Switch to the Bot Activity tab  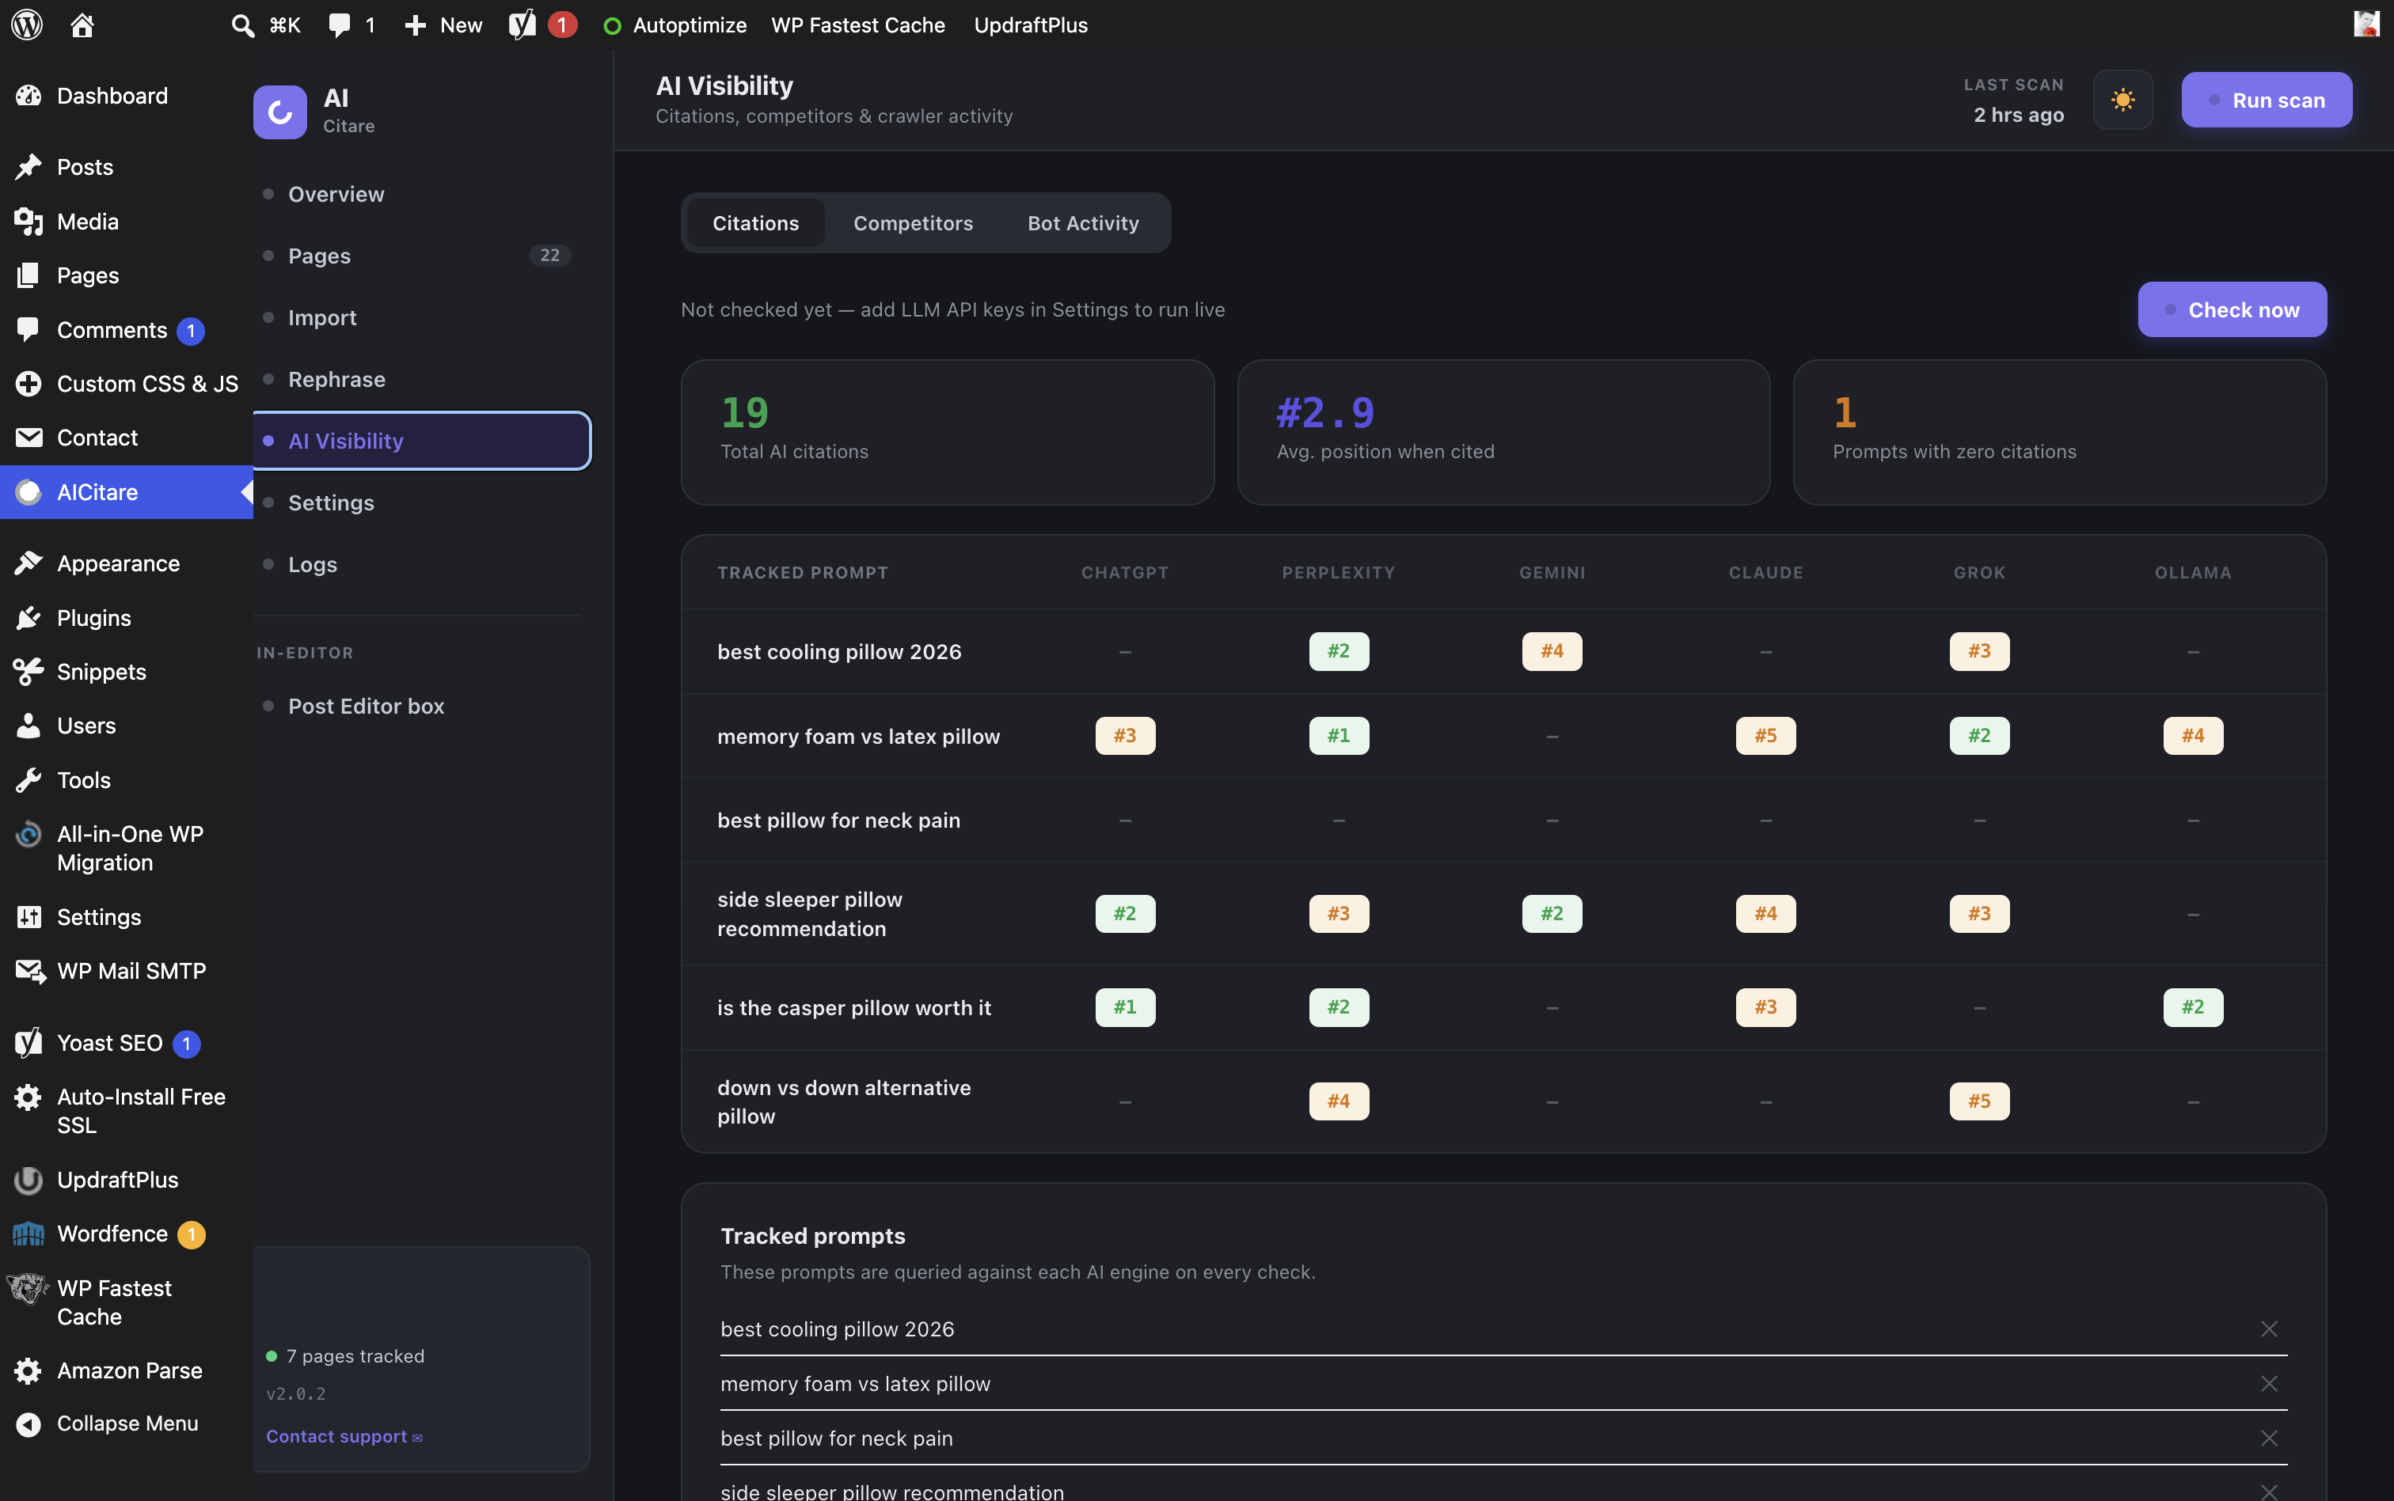click(1083, 223)
